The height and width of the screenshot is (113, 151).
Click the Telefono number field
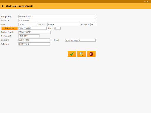pyautogui.click(x=34, y=44)
